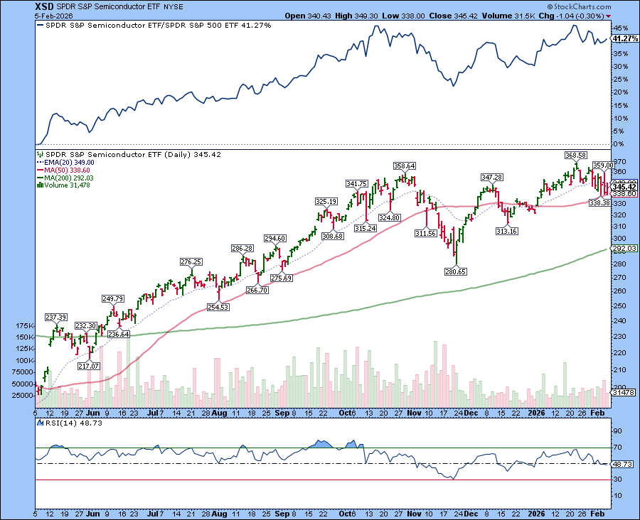Click the blue RSI mountain icon
The width and height of the screenshot is (640, 520).
coord(39,422)
